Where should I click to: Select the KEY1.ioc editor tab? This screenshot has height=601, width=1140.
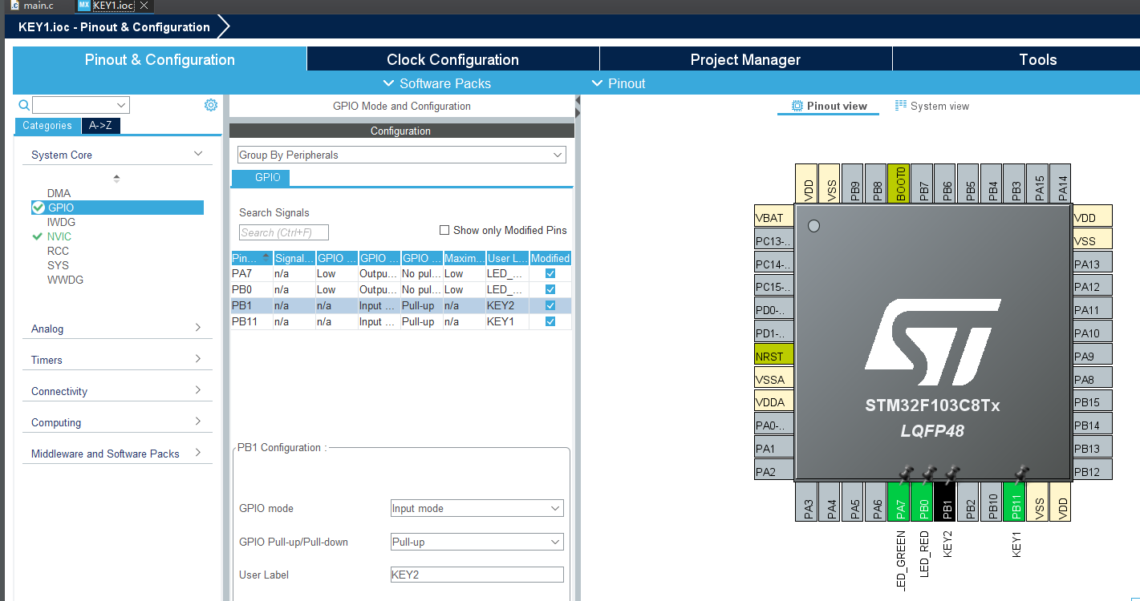[x=112, y=6]
